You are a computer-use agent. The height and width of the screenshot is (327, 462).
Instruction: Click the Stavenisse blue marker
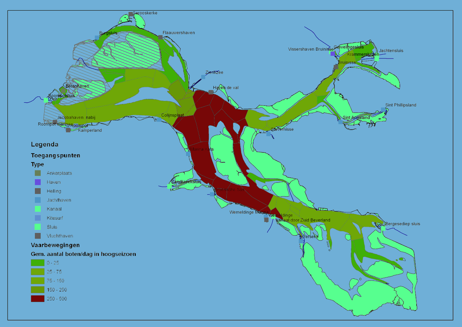268,134
